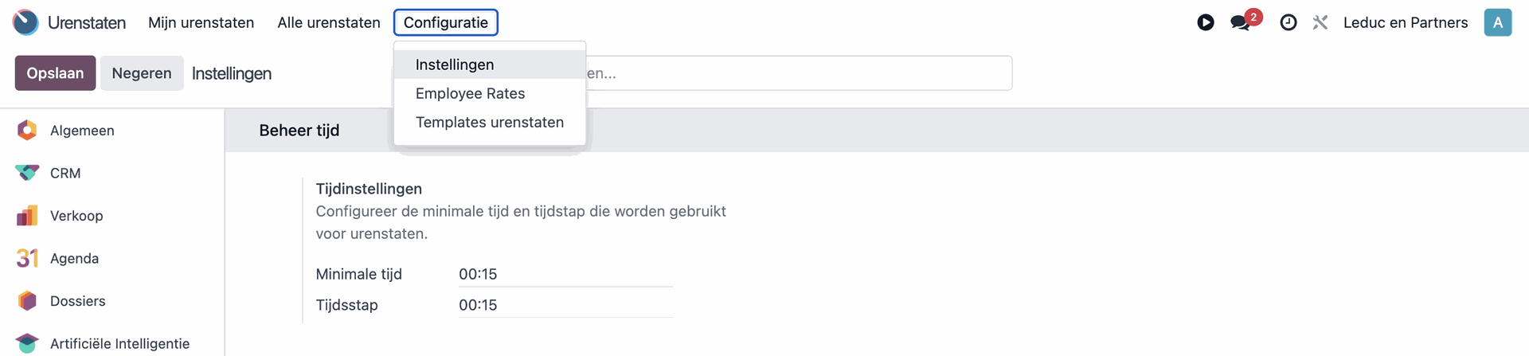The image size is (1529, 356).
Task: Select Templates urenstaten menu entry
Action: [489, 122]
